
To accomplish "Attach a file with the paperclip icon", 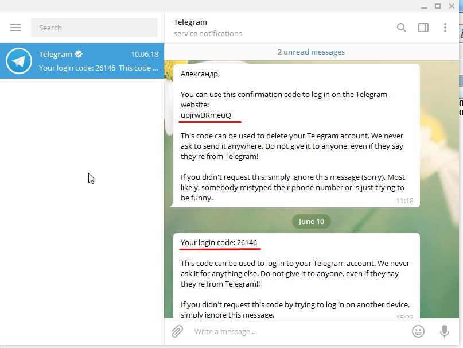I will (177, 331).
